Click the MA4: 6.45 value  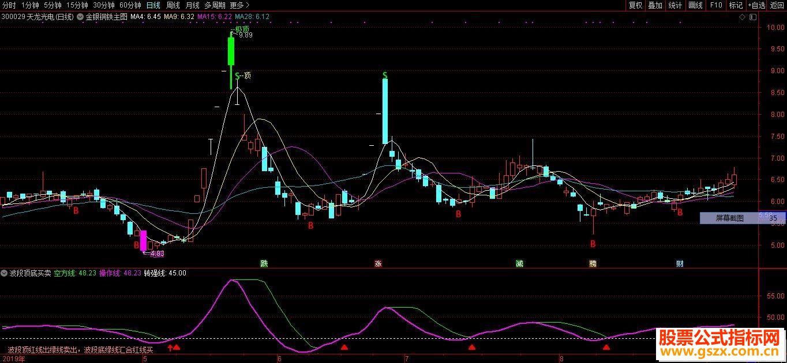click(x=145, y=17)
